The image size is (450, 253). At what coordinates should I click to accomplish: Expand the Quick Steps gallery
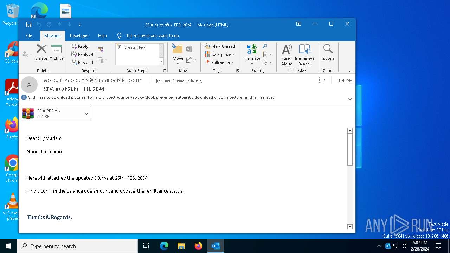coord(161,61)
